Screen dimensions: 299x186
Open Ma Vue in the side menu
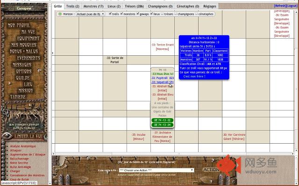28,32
